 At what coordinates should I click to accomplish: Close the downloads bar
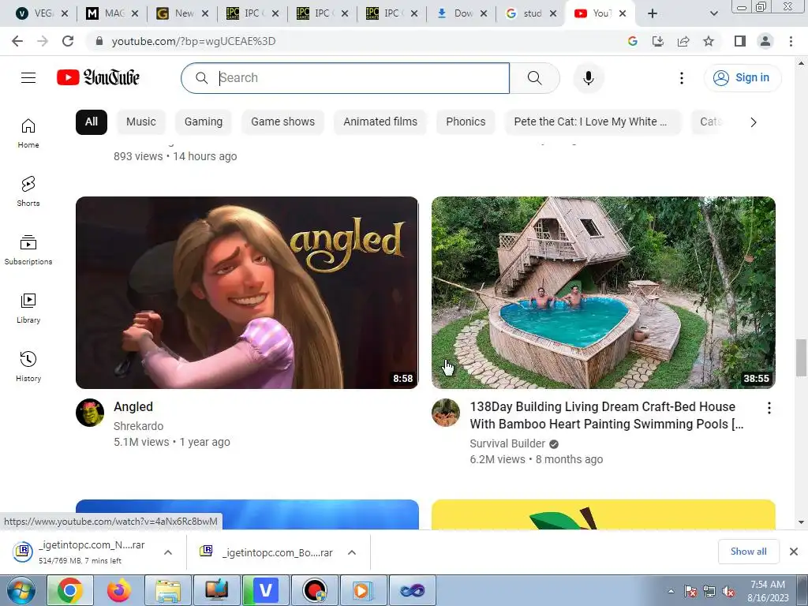tap(794, 552)
